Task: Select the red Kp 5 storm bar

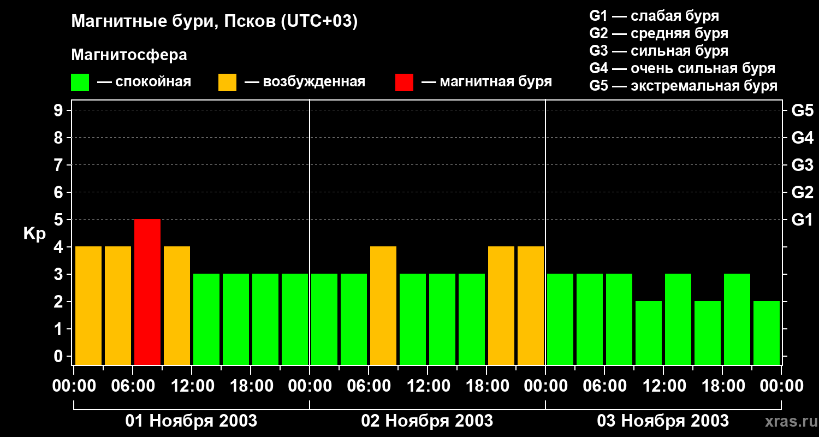Action: 147,292
